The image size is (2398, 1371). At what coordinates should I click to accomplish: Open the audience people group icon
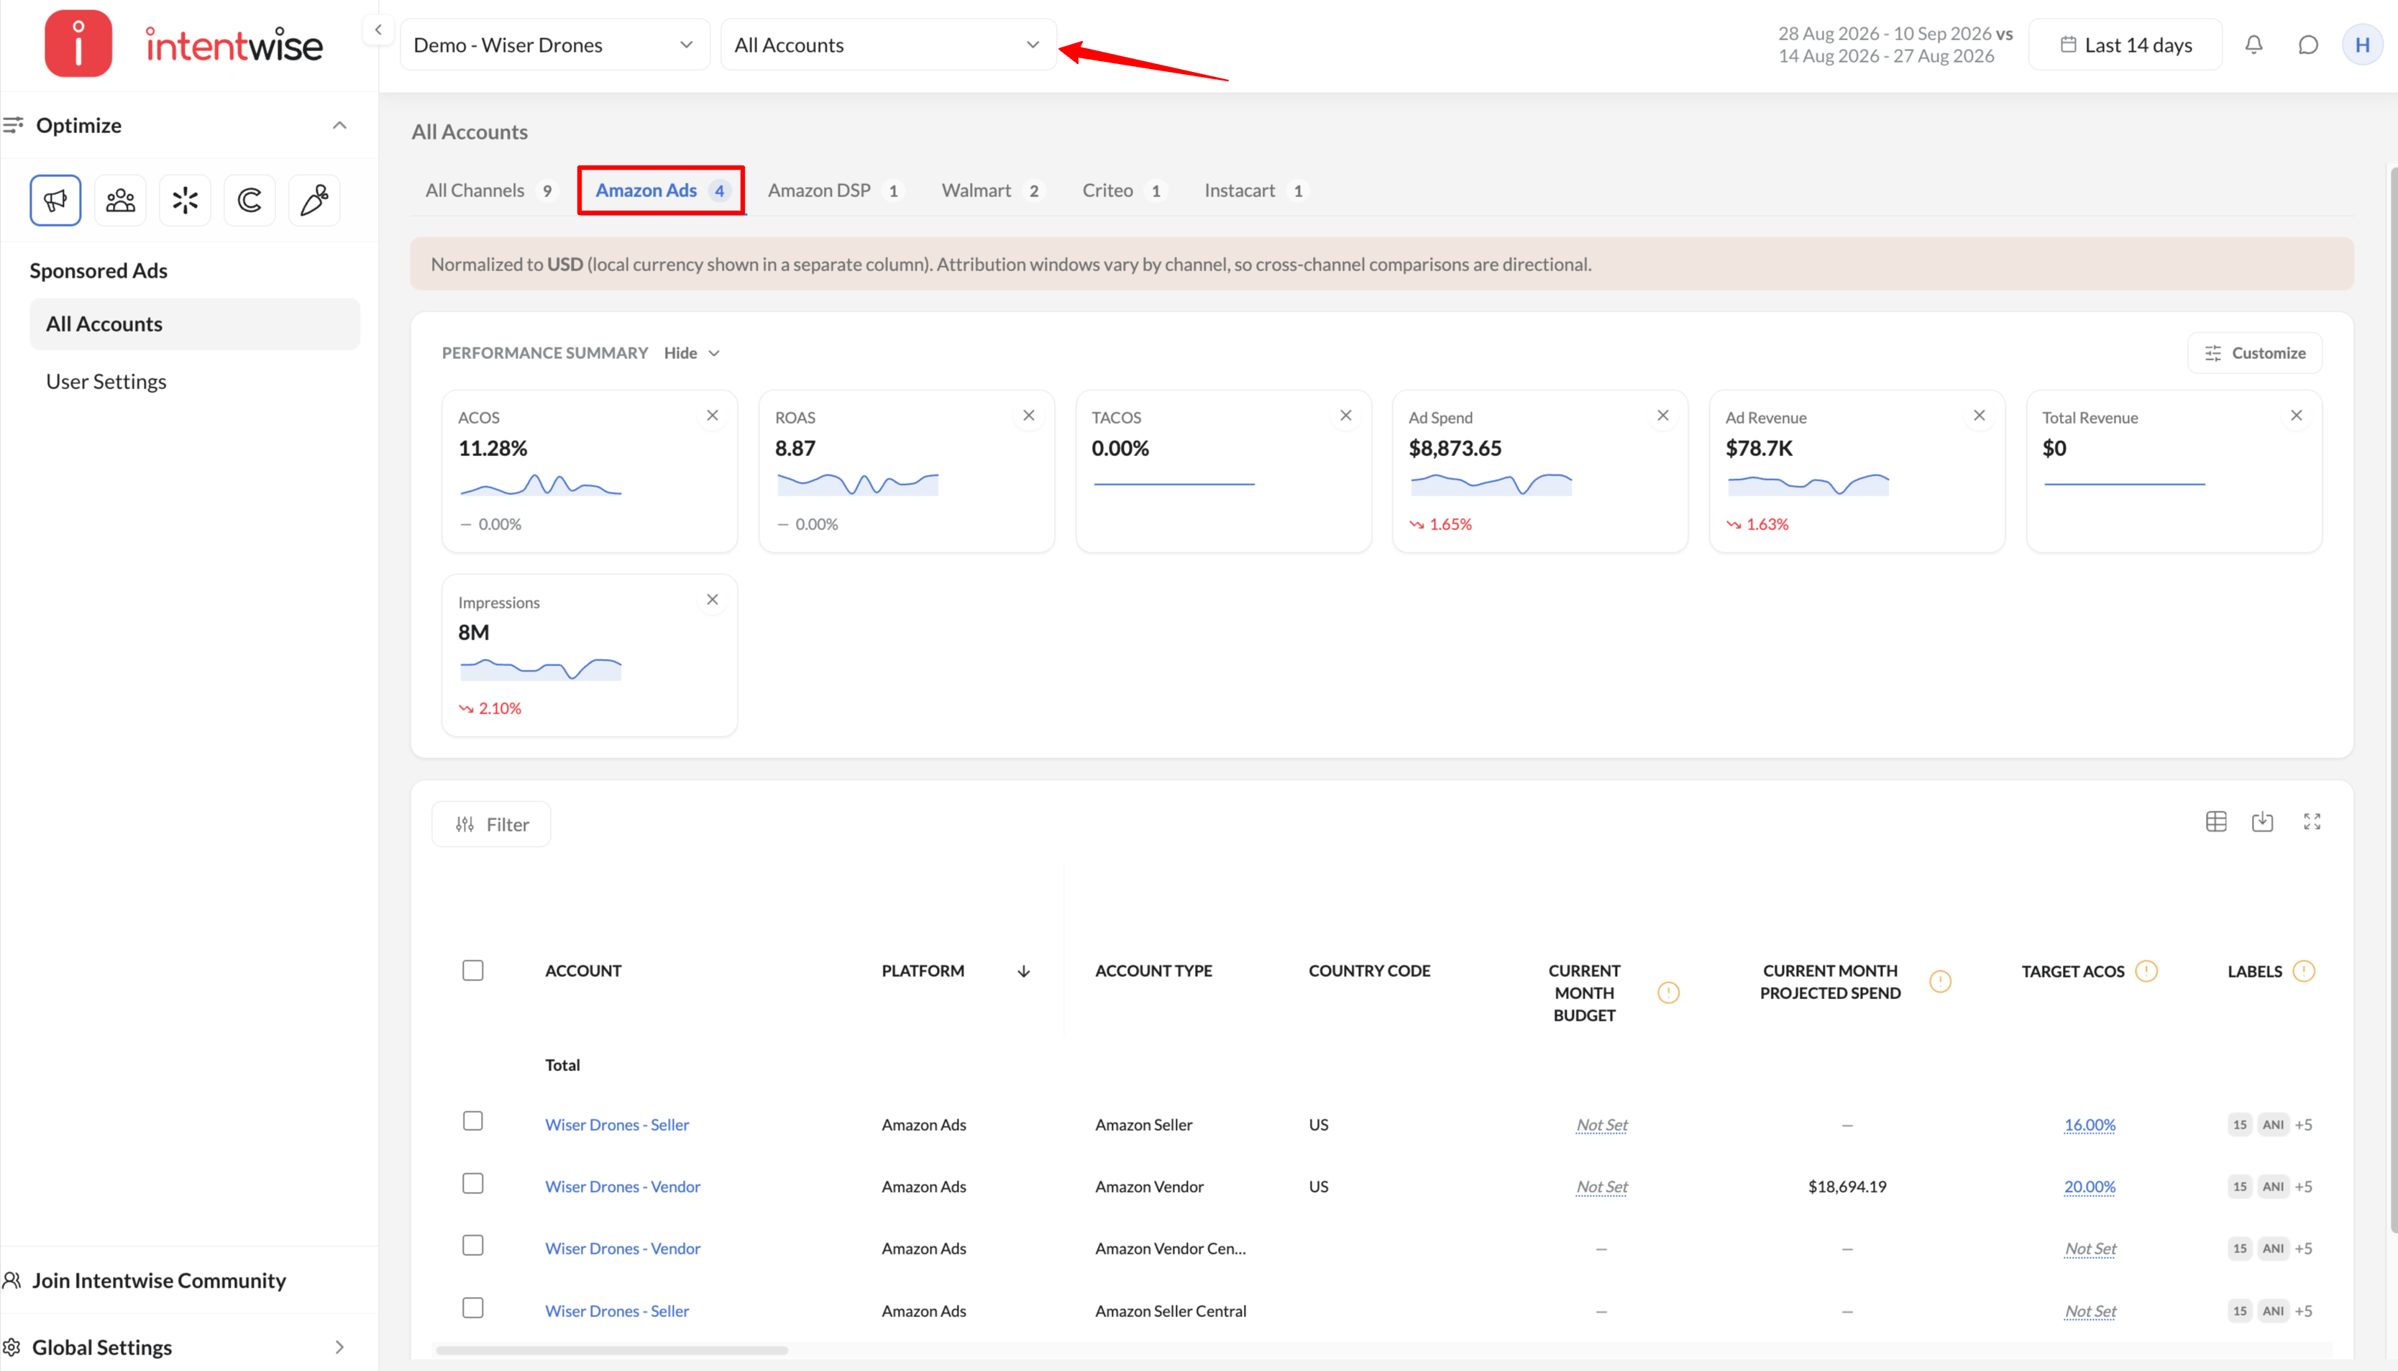coord(121,200)
